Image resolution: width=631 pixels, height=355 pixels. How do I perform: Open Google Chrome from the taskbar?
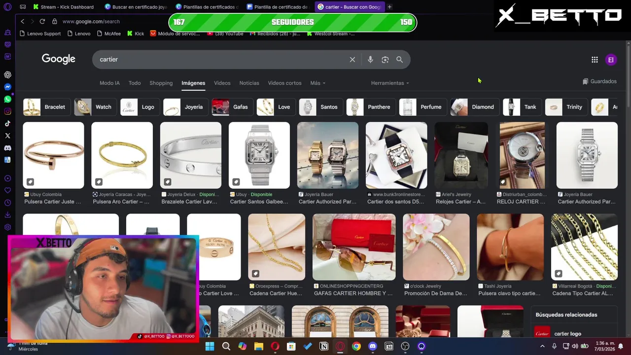click(x=356, y=346)
